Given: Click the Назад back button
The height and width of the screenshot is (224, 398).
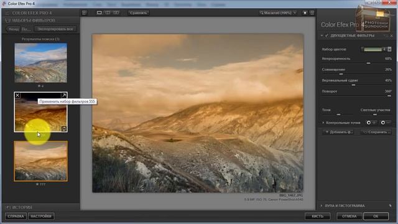Looking at the screenshot, I should [14, 29].
